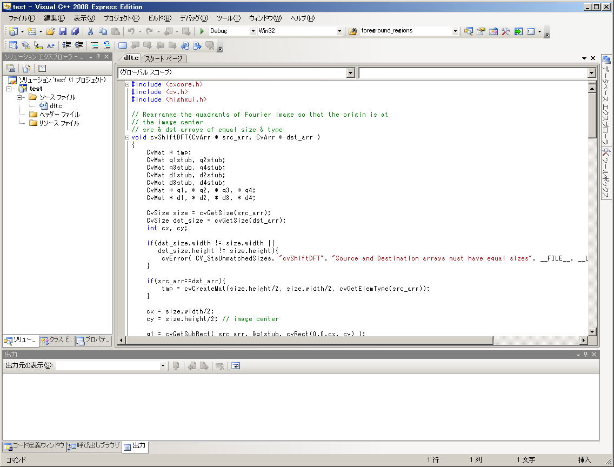Click the New Project toolbar icon
This screenshot has height=467, width=614.
point(14,31)
